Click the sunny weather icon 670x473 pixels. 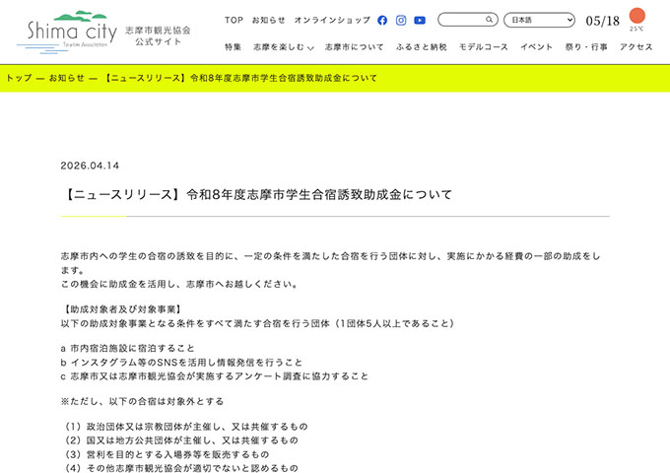pyautogui.click(x=637, y=16)
